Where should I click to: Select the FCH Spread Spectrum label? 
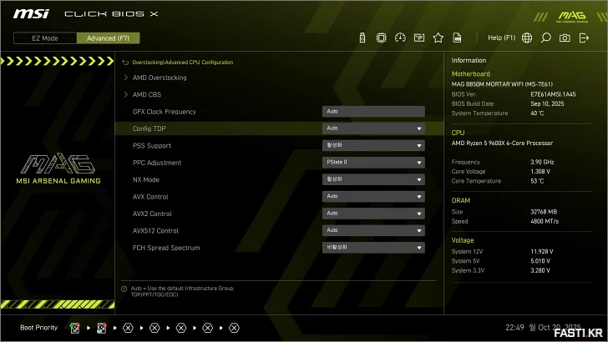166,248
